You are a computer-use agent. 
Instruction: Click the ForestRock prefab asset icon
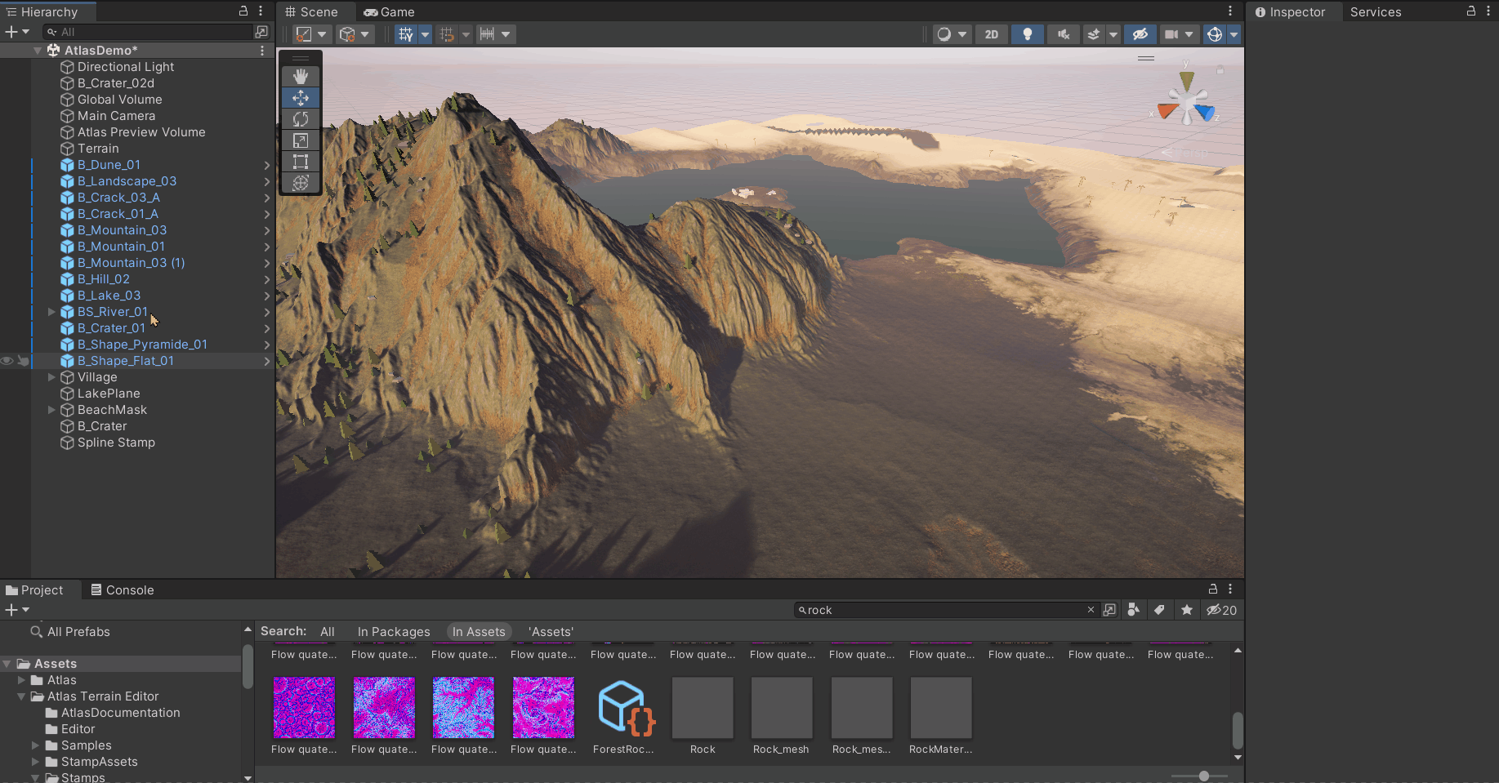point(623,707)
